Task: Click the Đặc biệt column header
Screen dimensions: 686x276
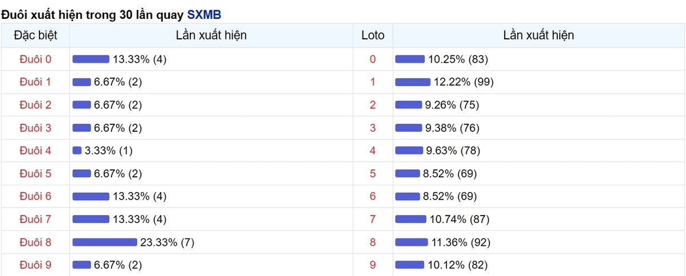Action: tap(35, 35)
